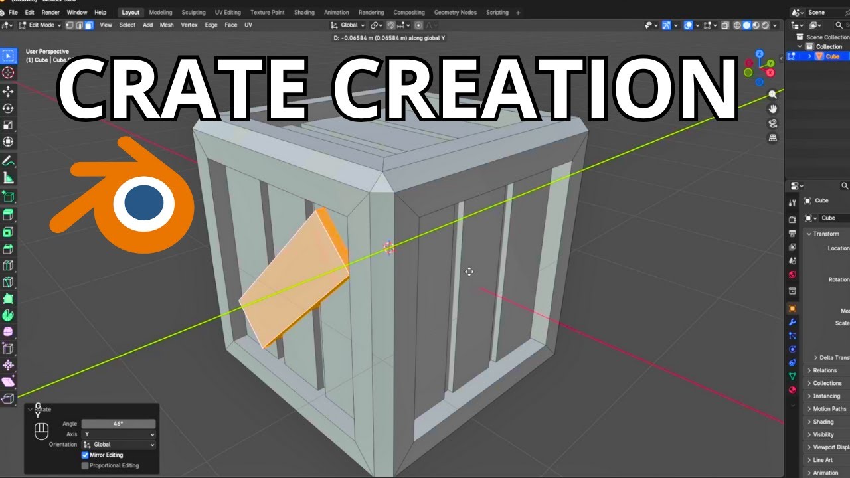Expand the Relations panel

(809, 370)
